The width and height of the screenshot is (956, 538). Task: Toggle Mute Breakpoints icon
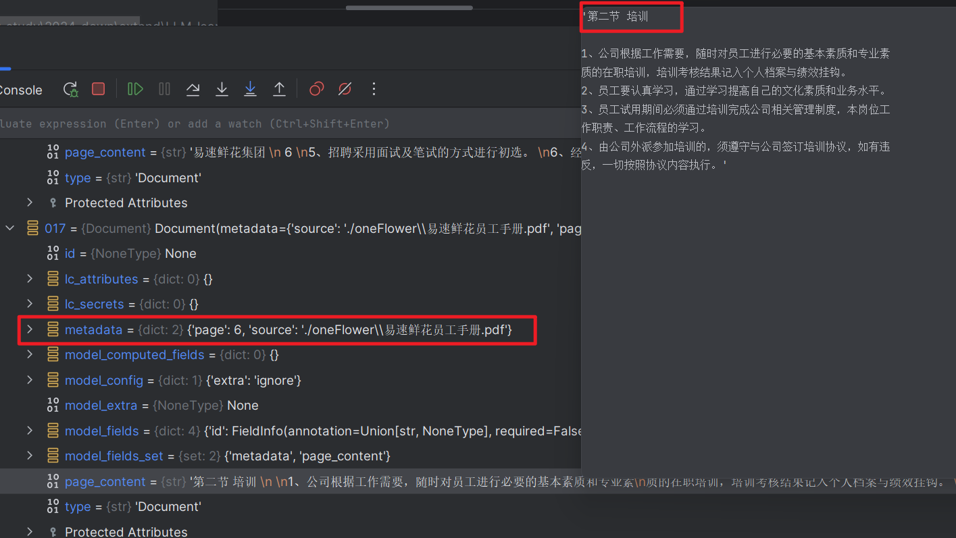pos(345,89)
